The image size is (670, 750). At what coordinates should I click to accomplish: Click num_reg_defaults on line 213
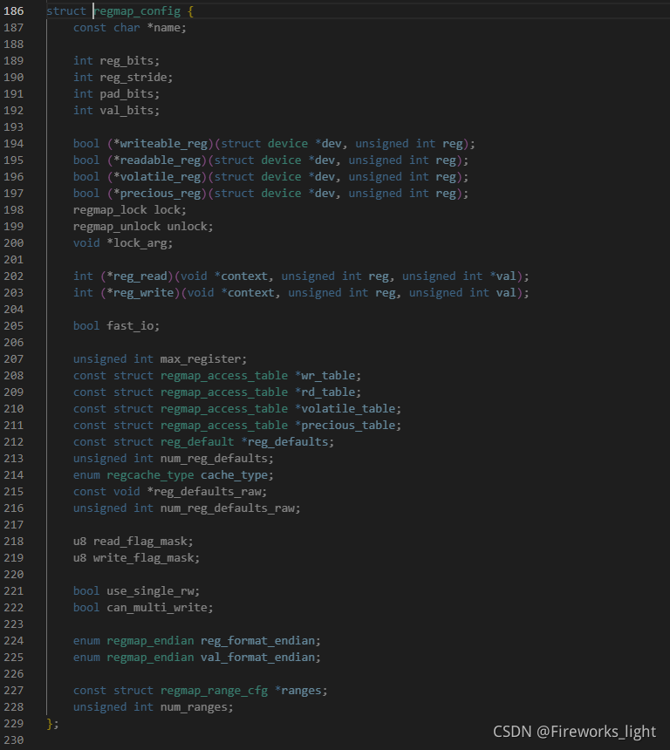click(x=214, y=459)
